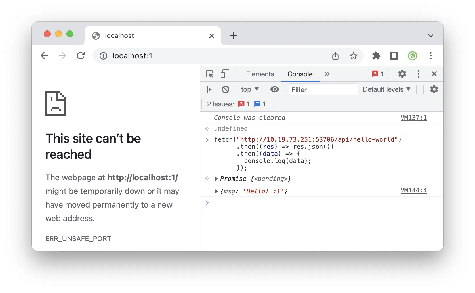
Task: Toggle the device toolbar icon
Action: (x=225, y=74)
